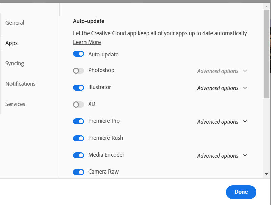Switch to the Syncing tab
Viewport: 271px width, 205px height.
(15, 63)
